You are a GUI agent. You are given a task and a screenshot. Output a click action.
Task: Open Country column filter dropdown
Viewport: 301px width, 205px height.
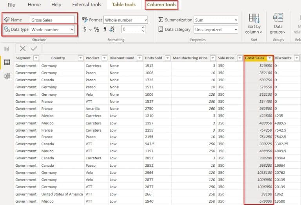tap(81, 58)
